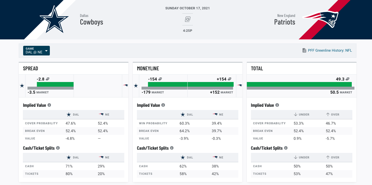Click Spread cash split 71% for DAL

[x=69, y=166]
